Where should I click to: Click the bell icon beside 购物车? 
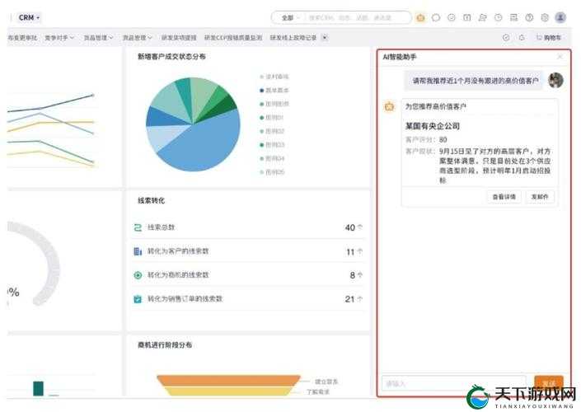point(522,37)
